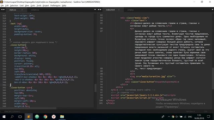The image size is (214, 120).
Task: Place cursor on .close-button span{ line
Action: 21,88
